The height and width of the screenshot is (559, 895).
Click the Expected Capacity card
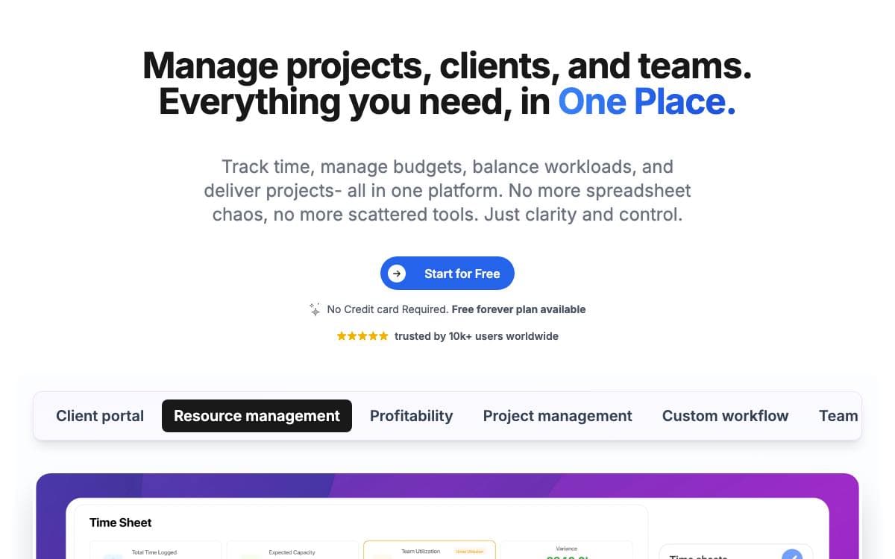[x=292, y=550]
